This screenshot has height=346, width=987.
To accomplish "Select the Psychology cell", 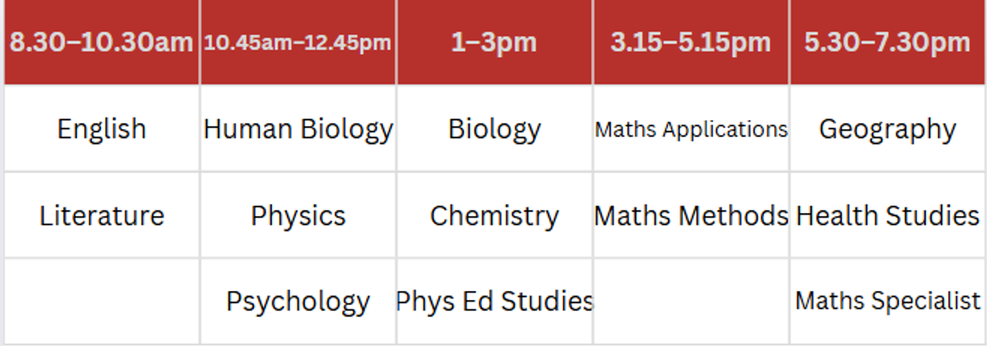I will [298, 302].
